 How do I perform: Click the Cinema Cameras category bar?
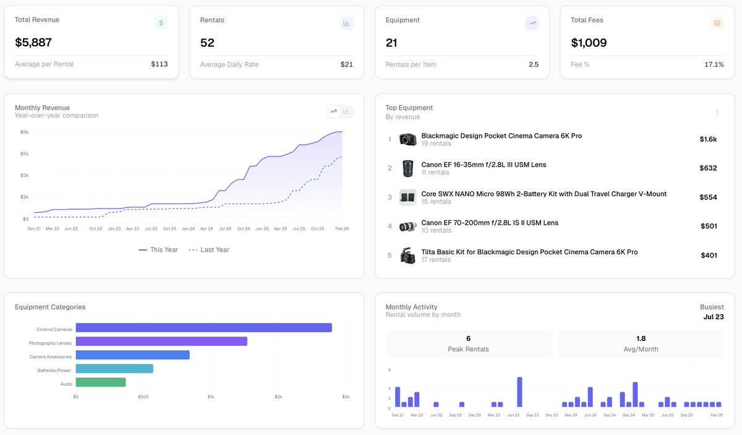pos(203,328)
